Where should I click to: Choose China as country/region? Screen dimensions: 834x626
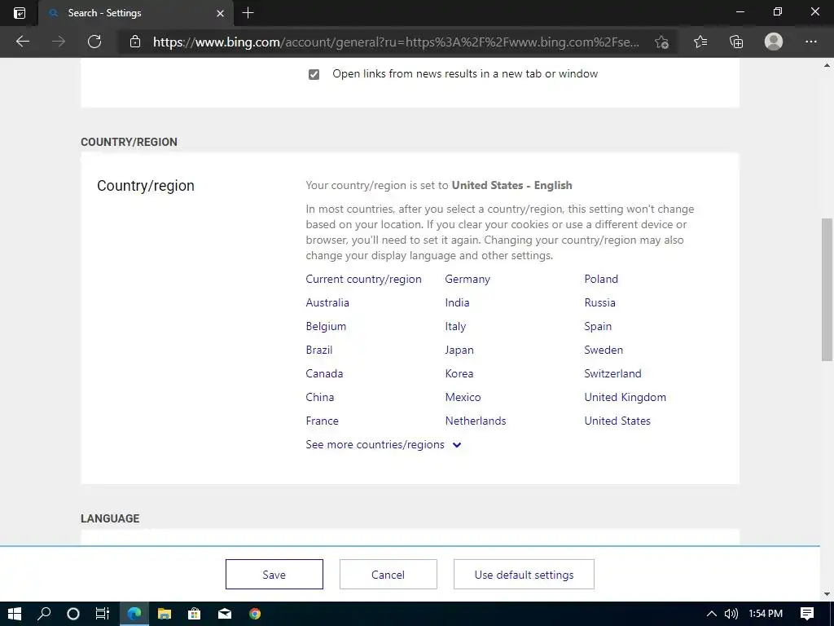(x=319, y=397)
